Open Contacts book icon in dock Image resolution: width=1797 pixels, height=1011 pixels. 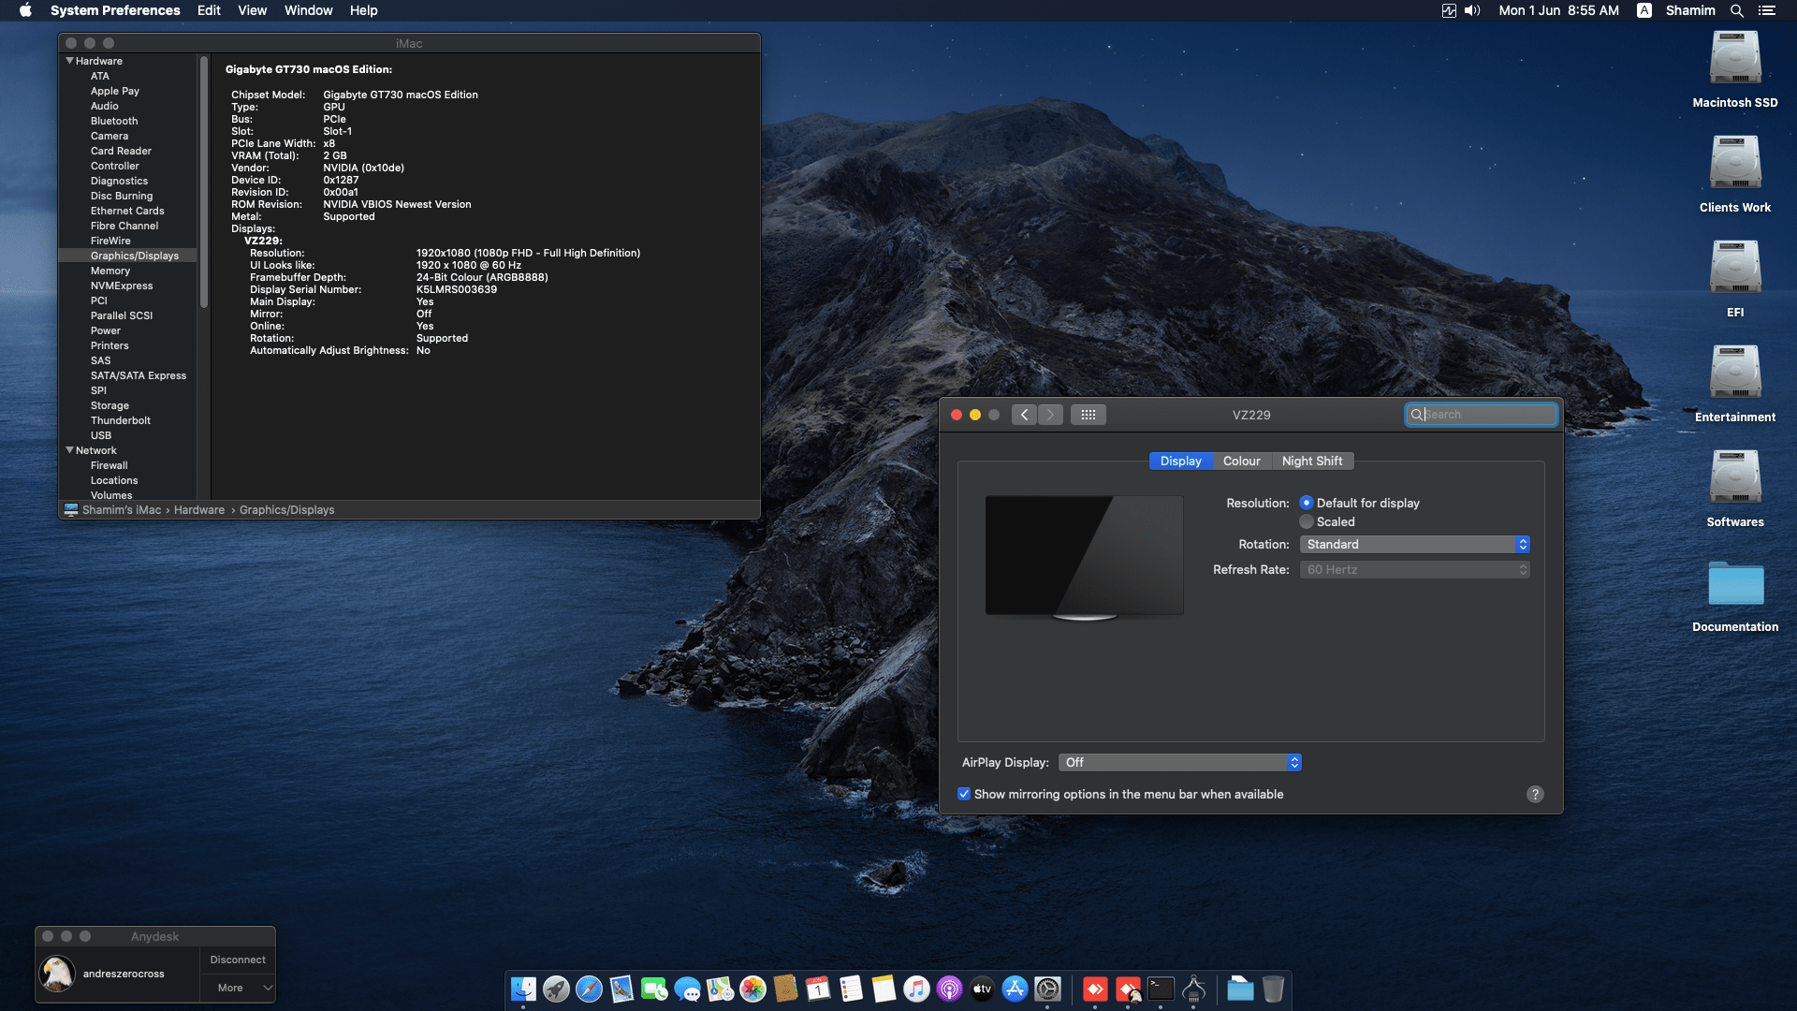pyautogui.click(x=785, y=989)
